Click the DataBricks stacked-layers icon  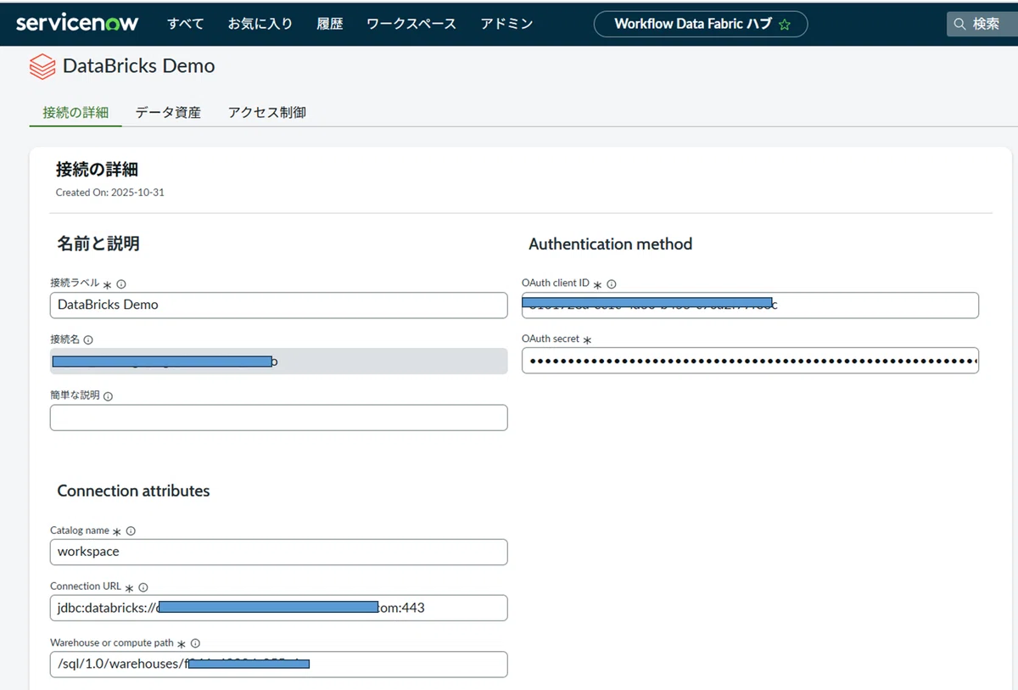point(42,66)
